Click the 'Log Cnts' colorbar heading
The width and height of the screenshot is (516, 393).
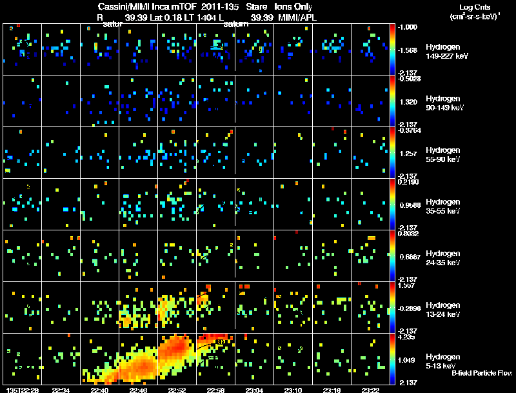(475, 7)
